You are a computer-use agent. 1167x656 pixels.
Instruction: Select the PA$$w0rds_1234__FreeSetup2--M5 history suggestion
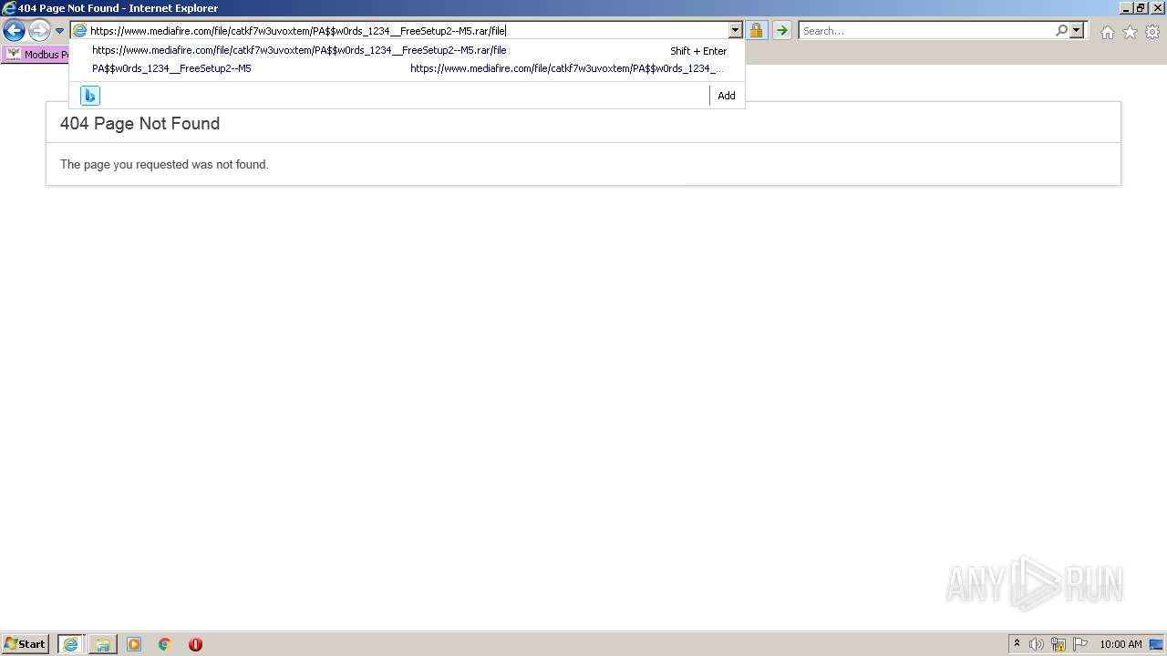tap(408, 68)
